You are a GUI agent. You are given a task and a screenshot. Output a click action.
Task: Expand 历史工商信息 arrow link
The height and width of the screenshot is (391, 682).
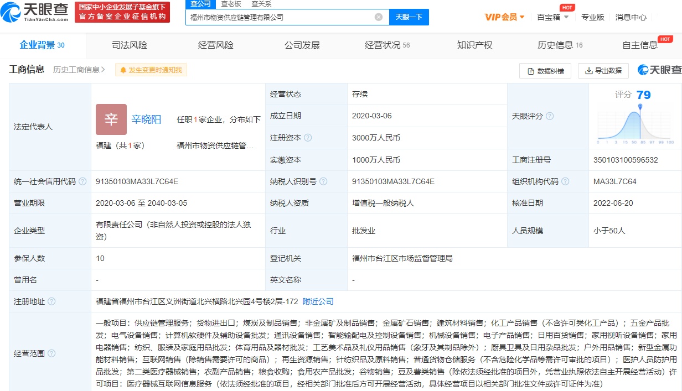click(x=79, y=70)
